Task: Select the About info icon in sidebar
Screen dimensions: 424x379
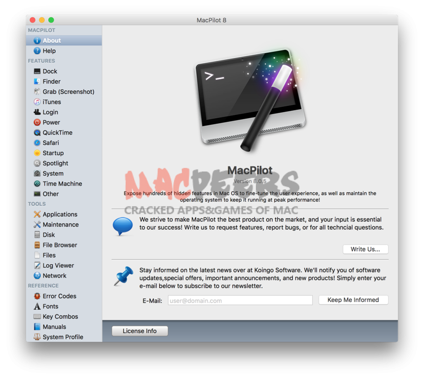Action: [x=37, y=40]
